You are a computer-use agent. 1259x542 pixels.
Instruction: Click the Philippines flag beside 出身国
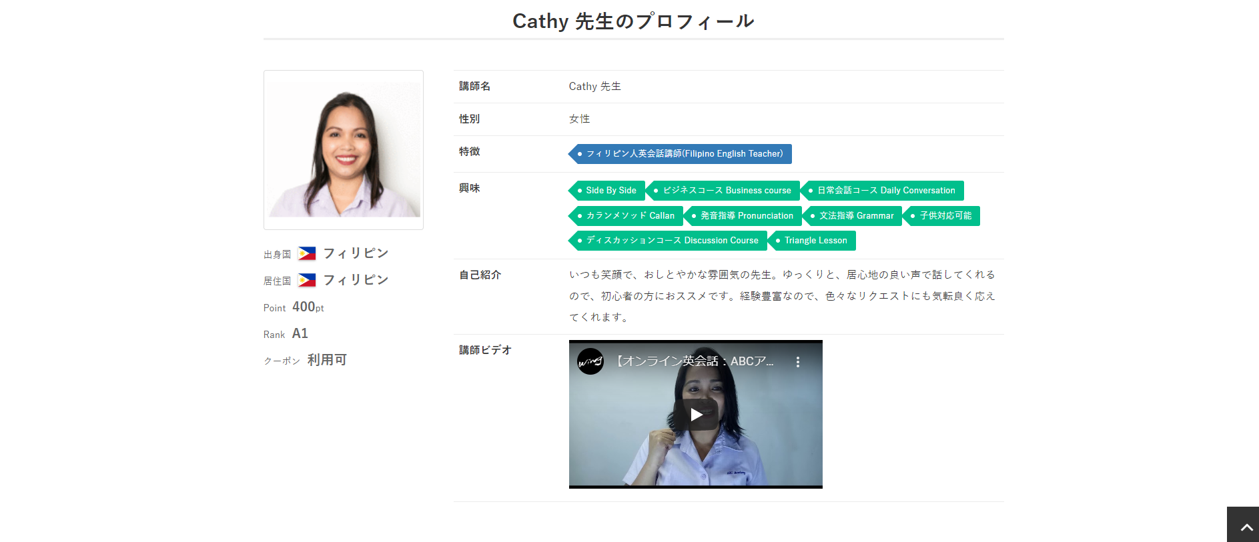[x=307, y=253]
